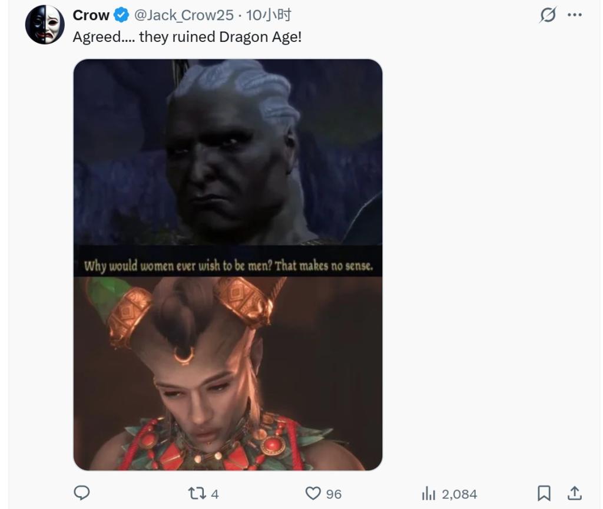Like the post with the heart icon
603x509 pixels.
[x=313, y=493]
